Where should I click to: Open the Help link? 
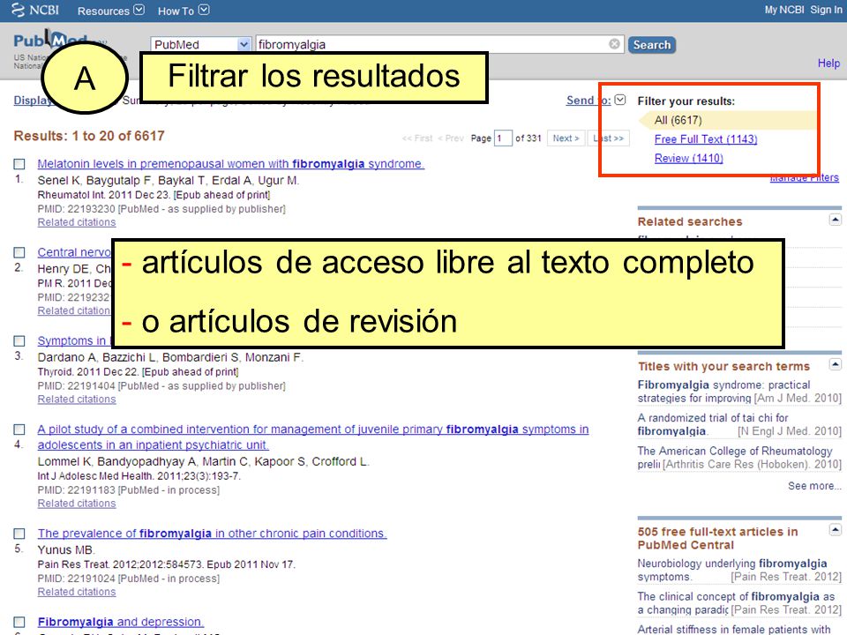(x=828, y=63)
